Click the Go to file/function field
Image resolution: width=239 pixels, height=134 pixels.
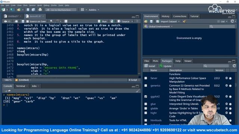[61, 10]
